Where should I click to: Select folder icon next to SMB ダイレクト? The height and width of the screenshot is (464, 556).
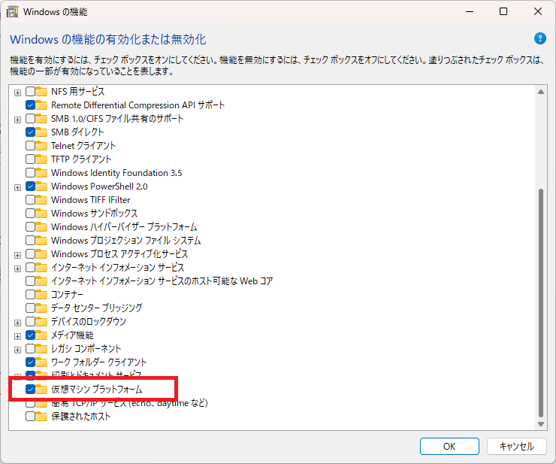[41, 132]
